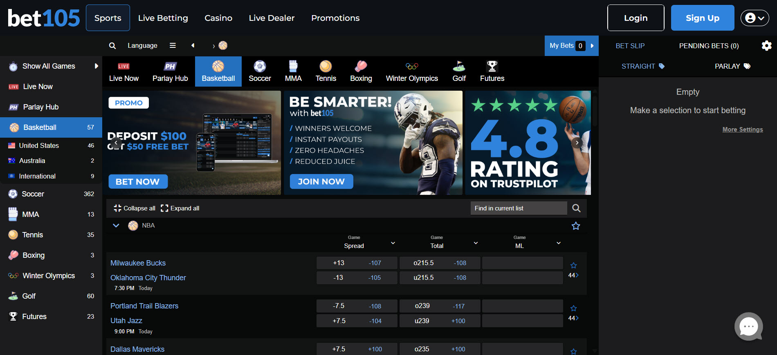Open the account profile dropdown
This screenshot has height=355, width=777.
pyautogui.click(x=755, y=18)
